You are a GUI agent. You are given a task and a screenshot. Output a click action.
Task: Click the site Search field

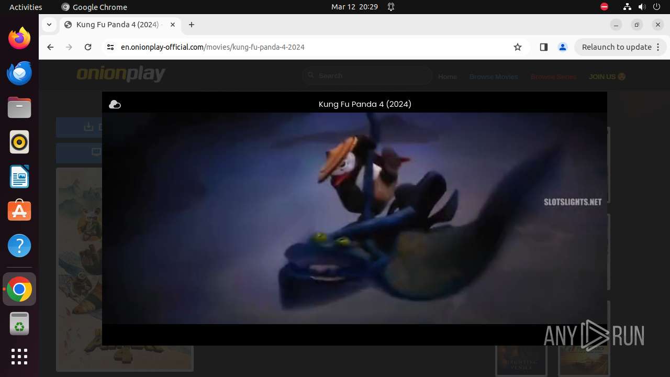(x=367, y=76)
